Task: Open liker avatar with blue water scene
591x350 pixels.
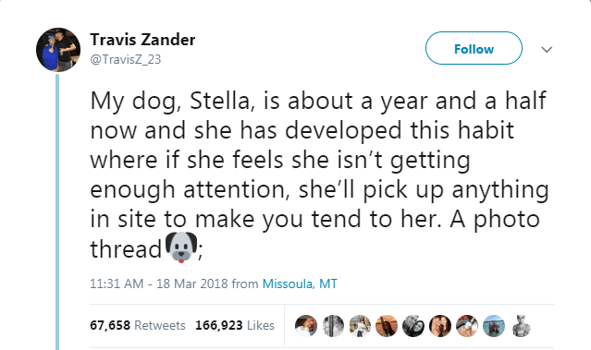Action: [494, 326]
